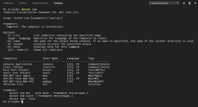Click the 'mstest' short name
The height and width of the screenshot is (107, 198).
[47, 70]
